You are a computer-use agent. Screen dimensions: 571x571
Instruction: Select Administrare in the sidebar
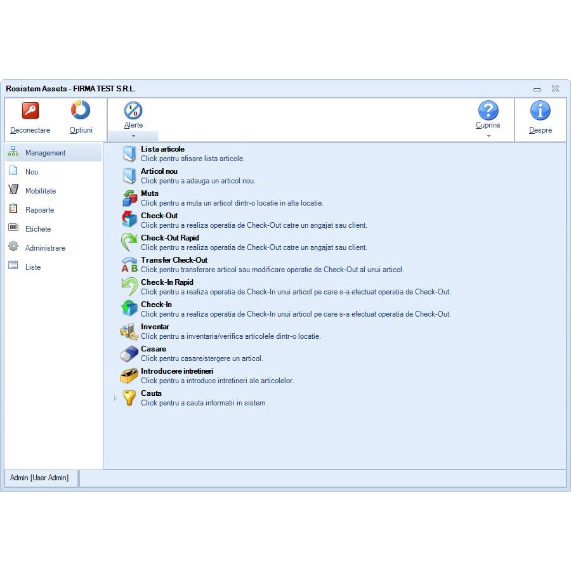click(45, 248)
